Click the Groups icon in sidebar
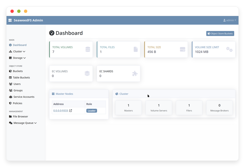 coord(11,90)
